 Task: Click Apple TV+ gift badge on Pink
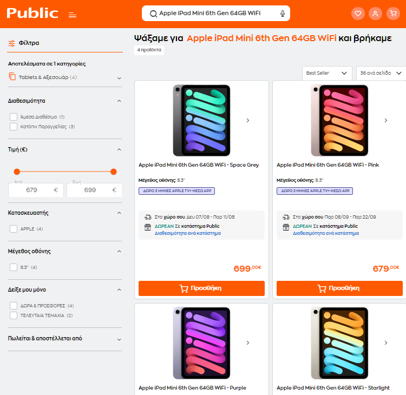click(315, 191)
